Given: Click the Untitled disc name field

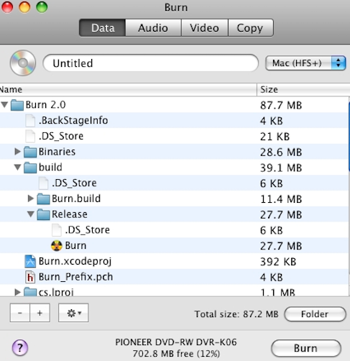Looking at the screenshot, I should [x=150, y=63].
